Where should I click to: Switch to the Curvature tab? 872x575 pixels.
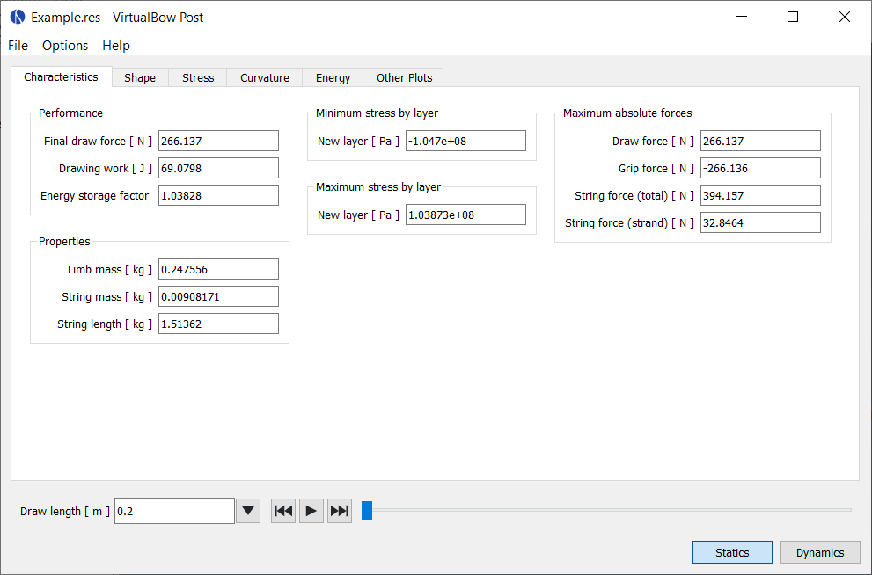(265, 77)
